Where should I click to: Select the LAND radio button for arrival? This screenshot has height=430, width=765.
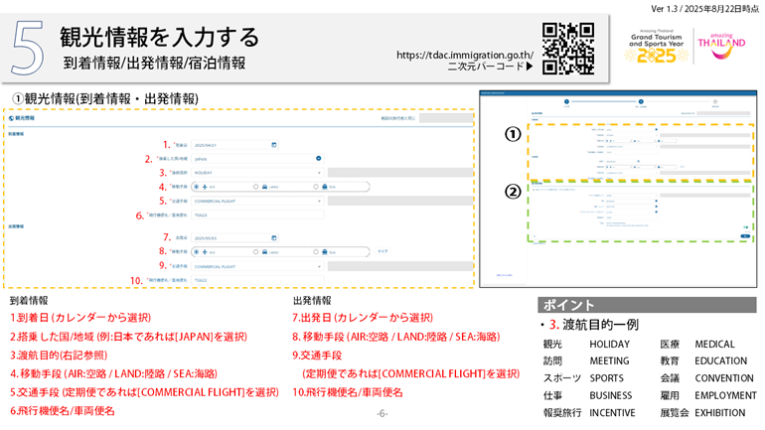point(255,187)
